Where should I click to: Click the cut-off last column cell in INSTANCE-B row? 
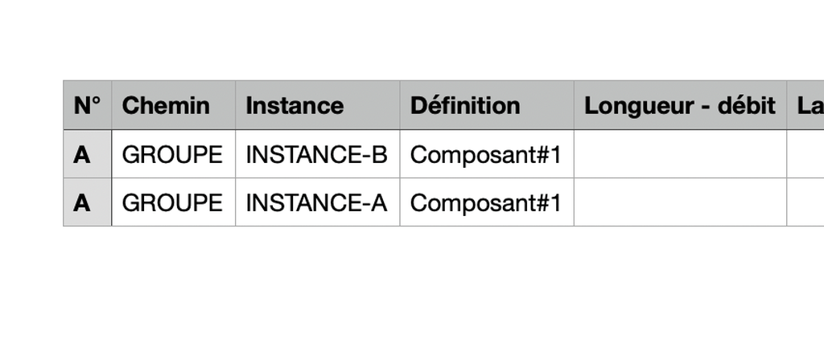pos(805,153)
